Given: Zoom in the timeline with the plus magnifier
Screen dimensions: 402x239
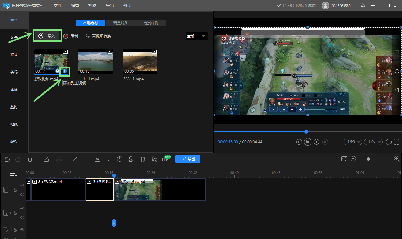Looking at the screenshot, I should pyautogui.click(x=397, y=159).
